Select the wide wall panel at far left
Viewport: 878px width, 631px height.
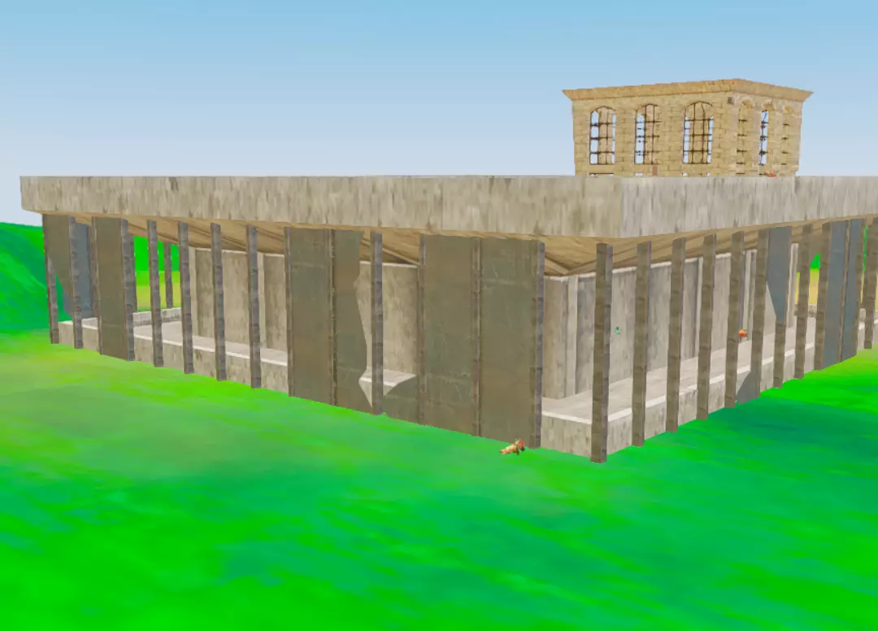[x=112, y=285]
